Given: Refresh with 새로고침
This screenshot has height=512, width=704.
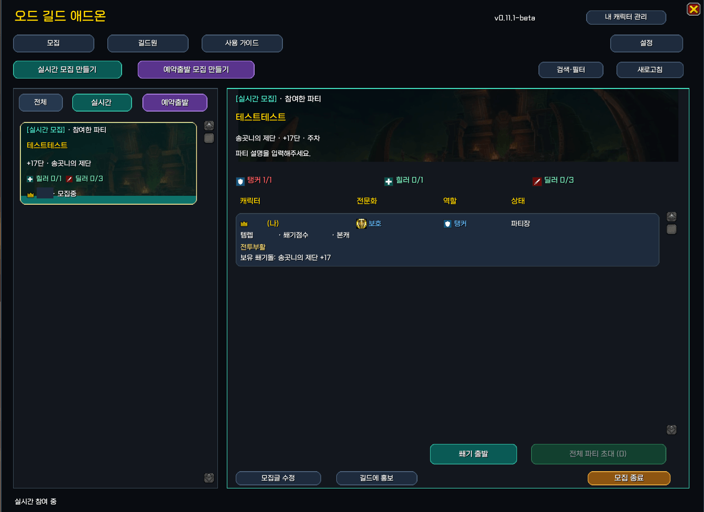Looking at the screenshot, I should pos(650,70).
